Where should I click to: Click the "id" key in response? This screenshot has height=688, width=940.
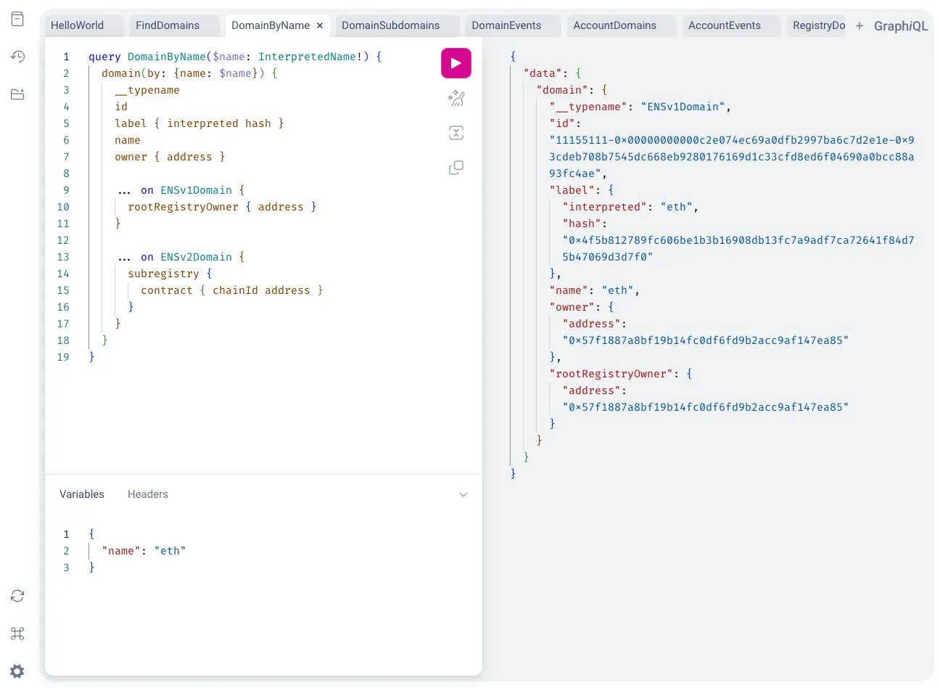[x=562, y=123]
